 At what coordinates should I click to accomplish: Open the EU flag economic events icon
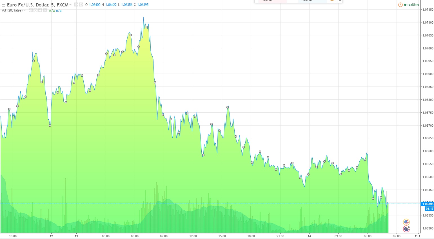click(x=406, y=229)
